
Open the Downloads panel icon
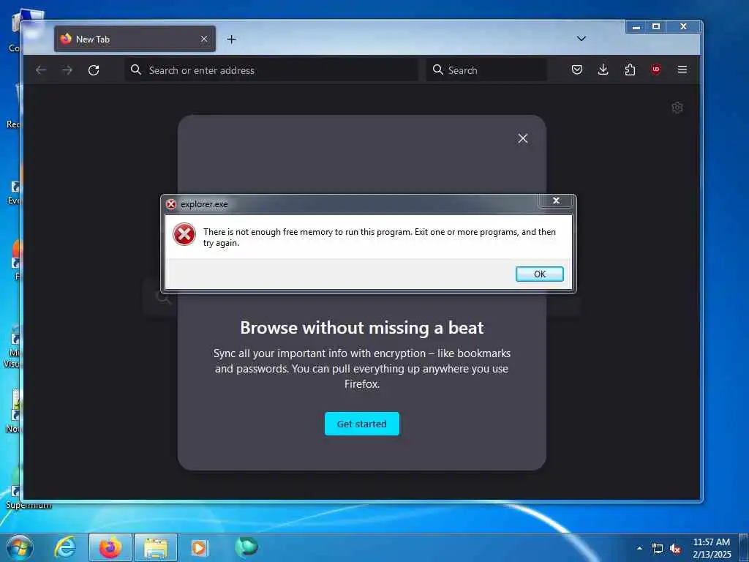(x=603, y=70)
